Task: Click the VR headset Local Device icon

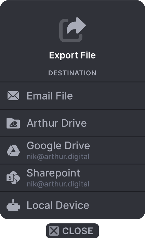Action: tap(13, 205)
